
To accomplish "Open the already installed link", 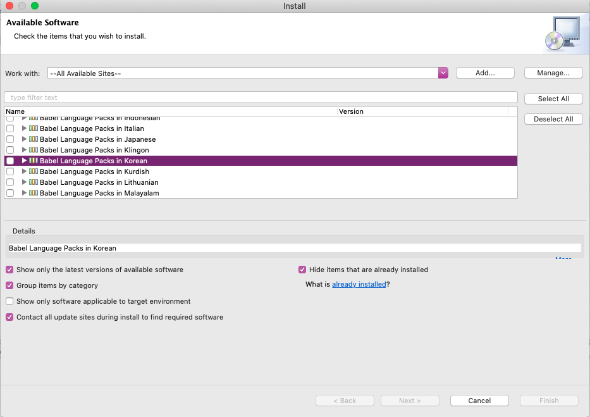I will click(359, 284).
